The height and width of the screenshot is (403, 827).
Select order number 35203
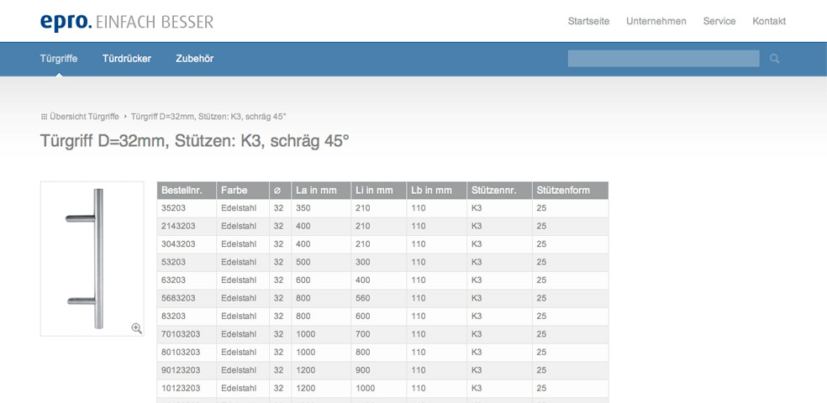(173, 208)
